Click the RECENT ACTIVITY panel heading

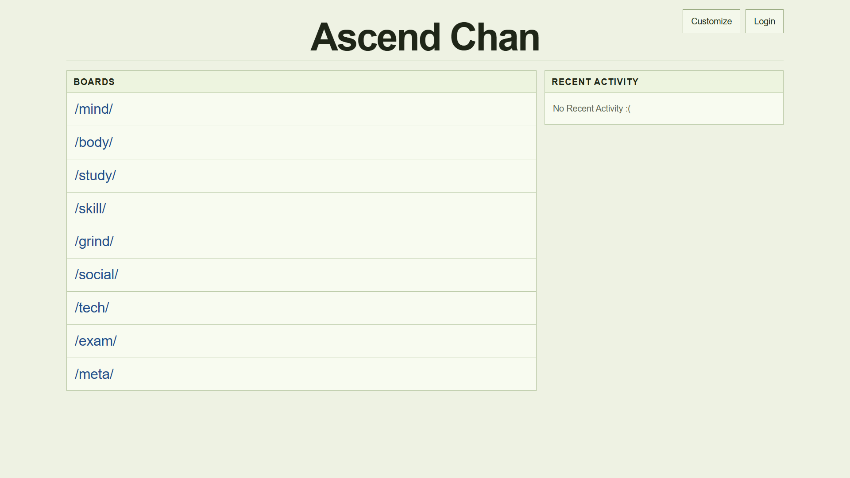[595, 82]
